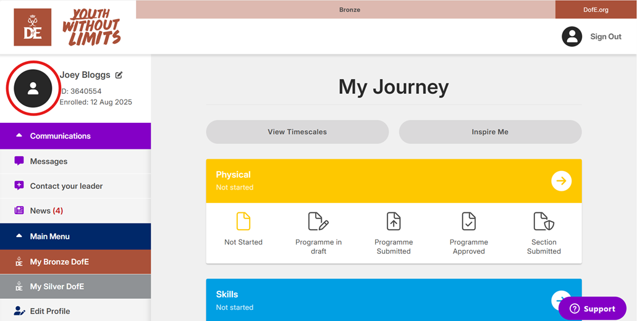Open the Support help button
The width and height of the screenshot is (637, 321).
click(593, 309)
